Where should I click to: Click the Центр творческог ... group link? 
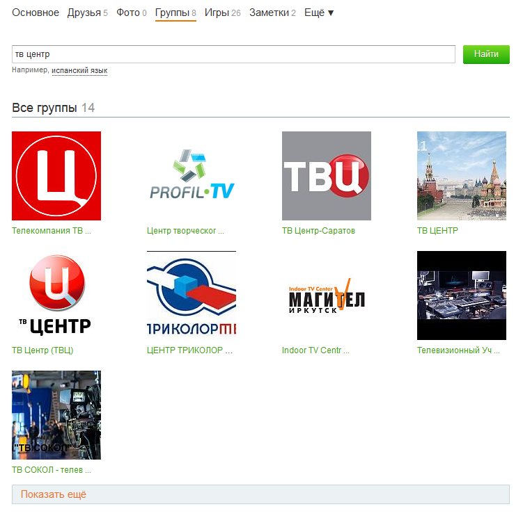pos(185,231)
